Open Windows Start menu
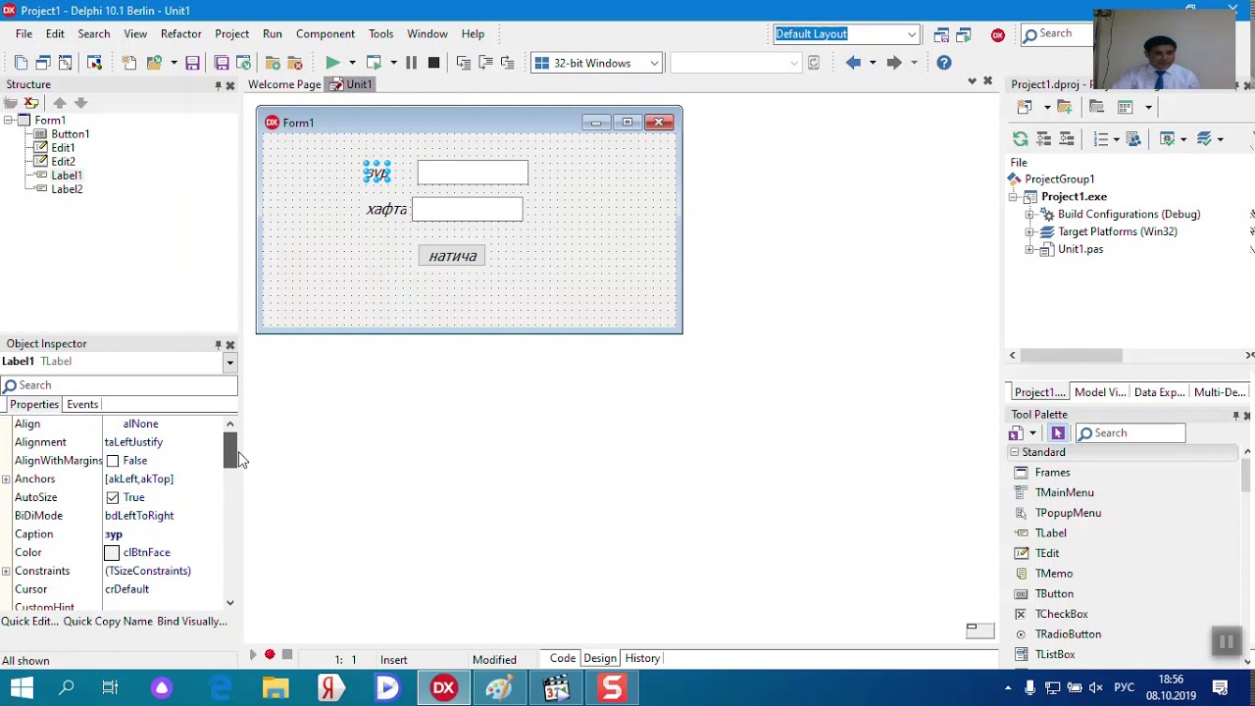The width and height of the screenshot is (1255, 706). point(22,687)
